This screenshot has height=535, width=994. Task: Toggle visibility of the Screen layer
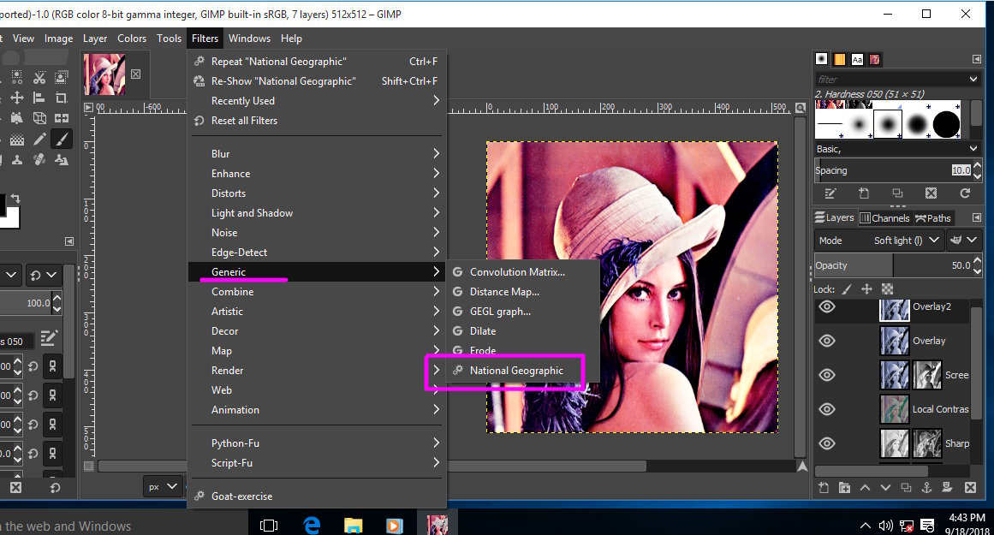(827, 375)
